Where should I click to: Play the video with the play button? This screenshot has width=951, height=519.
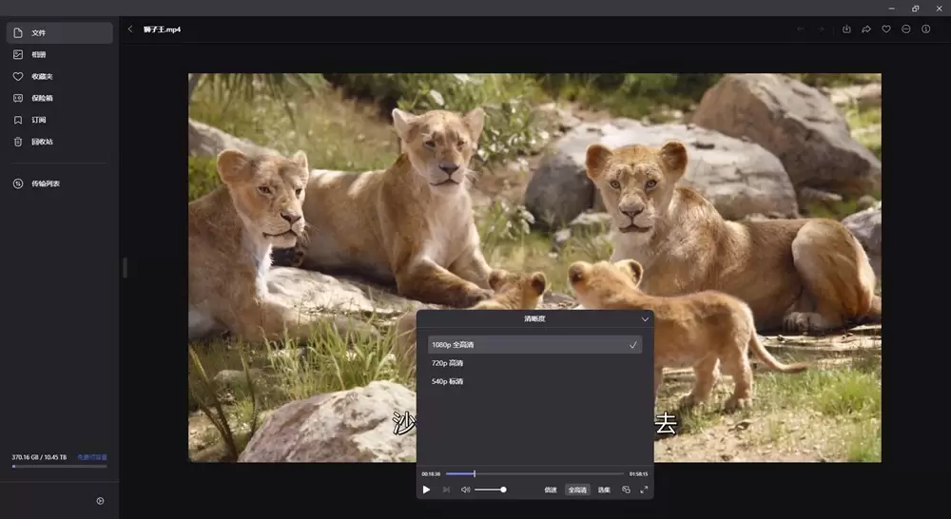pyautogui.click(x=426, y=490)
